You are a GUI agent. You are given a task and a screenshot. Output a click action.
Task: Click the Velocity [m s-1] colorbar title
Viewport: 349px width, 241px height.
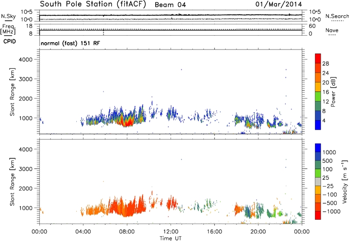tap(345, 181)
